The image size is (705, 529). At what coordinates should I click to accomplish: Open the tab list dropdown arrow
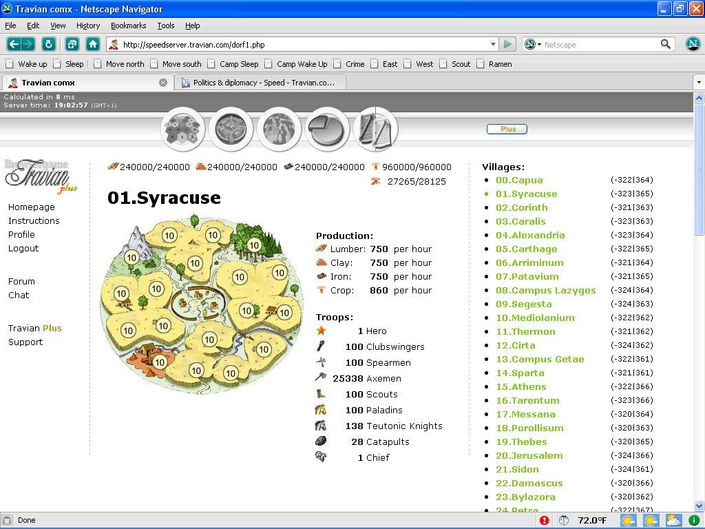[699, 83]
